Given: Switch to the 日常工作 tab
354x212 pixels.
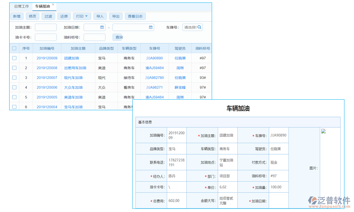Looking at the screenshot, I should 21,6.
